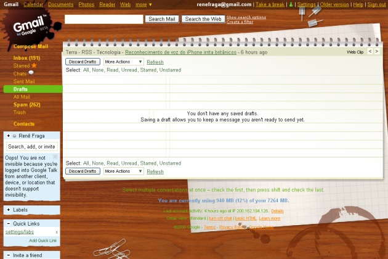Switch to basic HTML view
This screenshot has width=388, height=259.
[246, 218]
